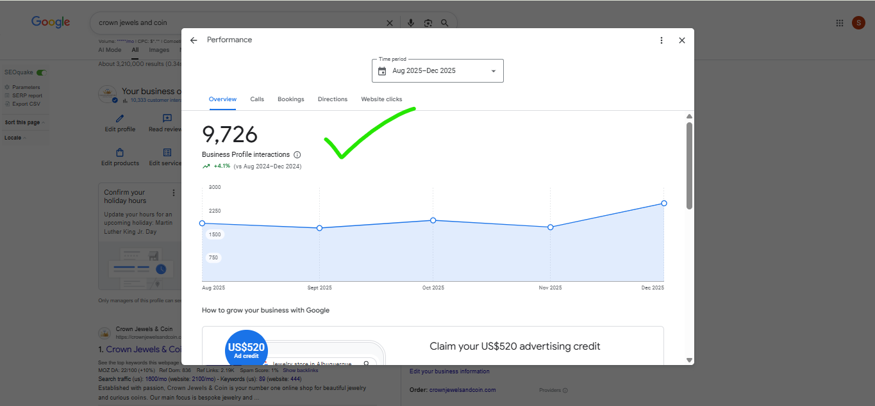Open the Bookings tab
Screen dimensions: 875x406
point(291,99)
